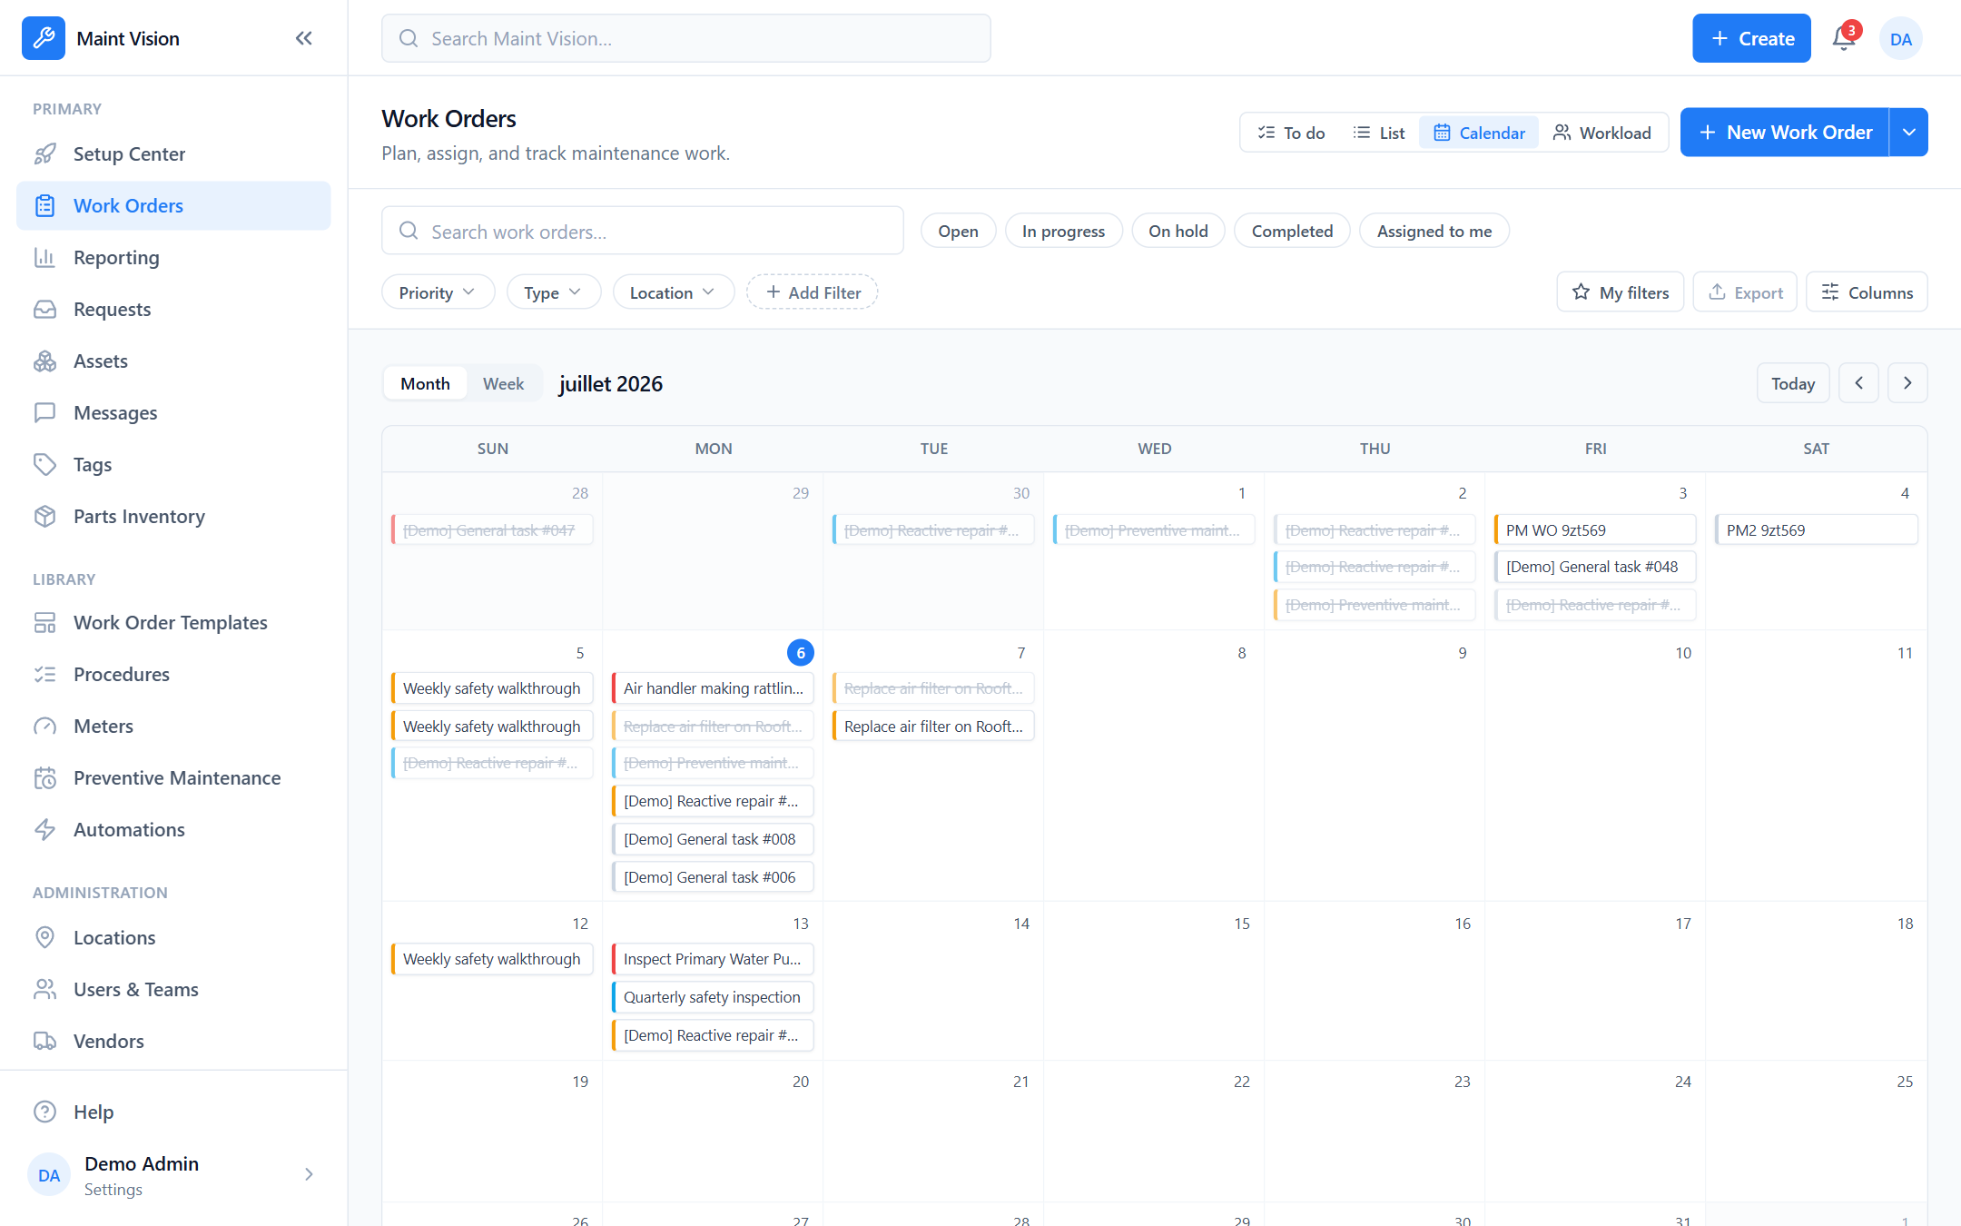1961x1226 pixels.
Task: Click the Create button
Action: (1751, 38)
